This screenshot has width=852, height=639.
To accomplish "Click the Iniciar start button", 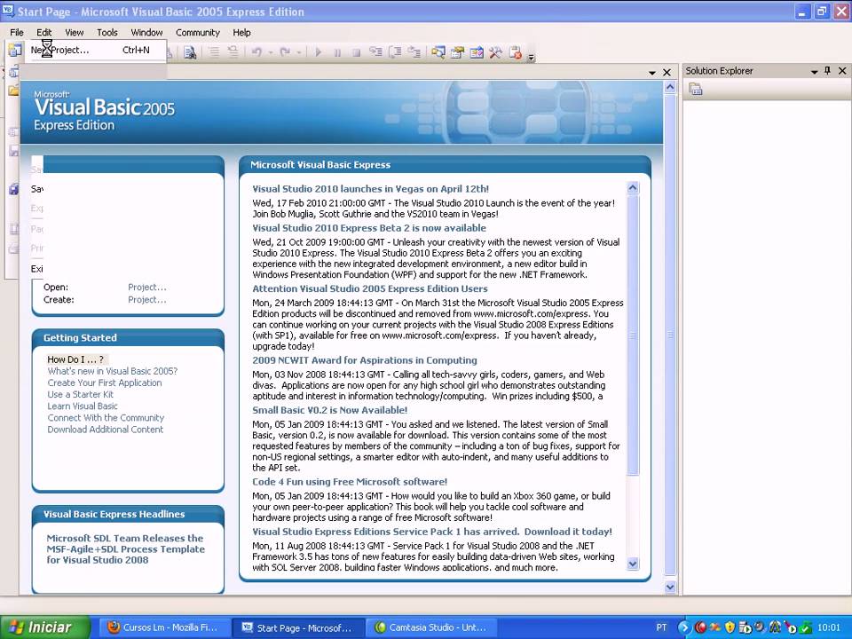I will [45, 627].
